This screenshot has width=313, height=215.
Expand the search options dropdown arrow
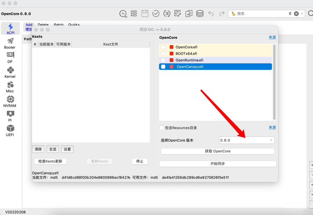coord(302,14)
